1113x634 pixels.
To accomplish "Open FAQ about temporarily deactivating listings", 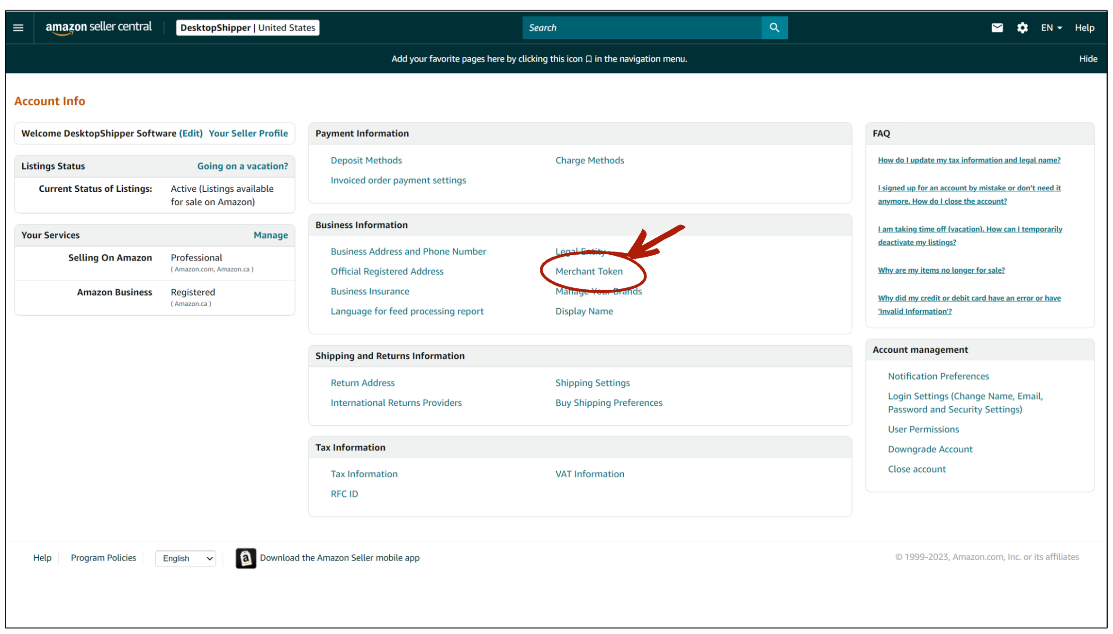I will pyautogui.click(x=970, y=236).
